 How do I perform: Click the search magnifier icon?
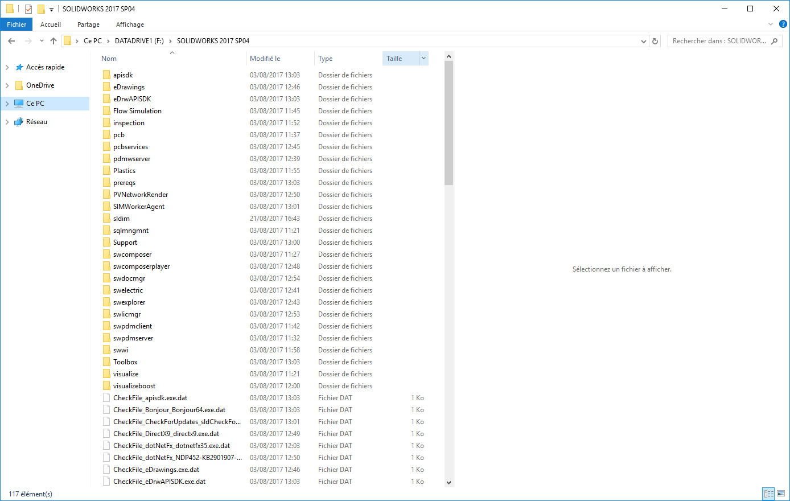(774, 41)
